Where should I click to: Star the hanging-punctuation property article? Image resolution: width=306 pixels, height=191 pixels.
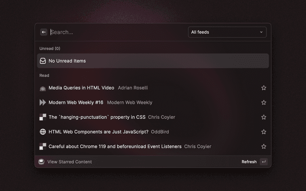[263, 117]
